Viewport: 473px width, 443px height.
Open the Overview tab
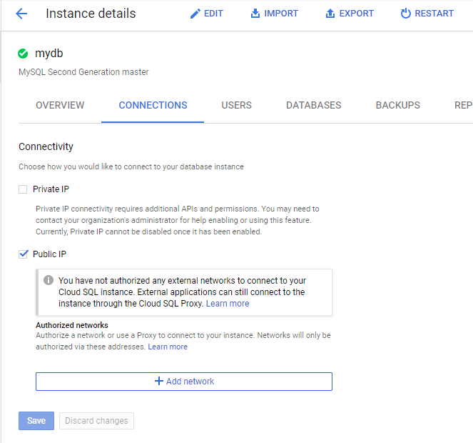tap(60, 105)
